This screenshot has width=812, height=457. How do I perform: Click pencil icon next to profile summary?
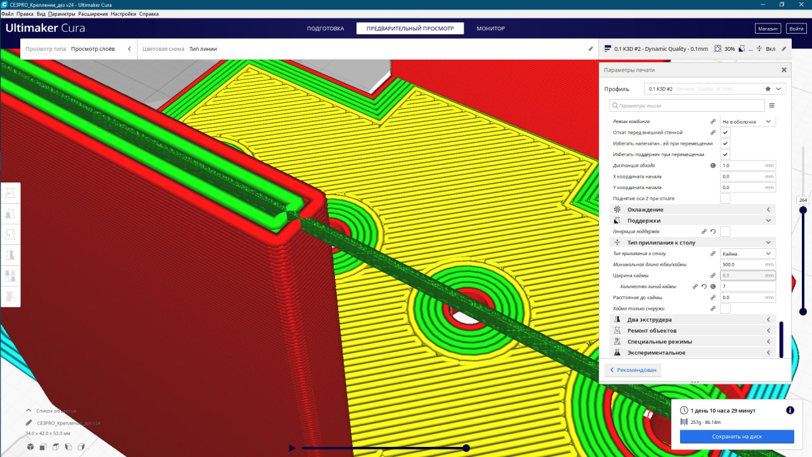pyautogui.click(x=784, y=48)
